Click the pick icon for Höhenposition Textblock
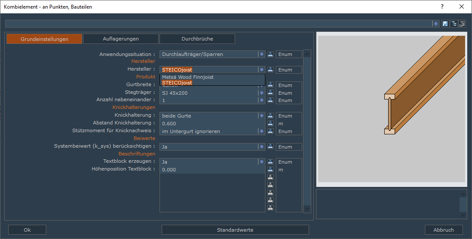472x239 pixels. pos(270,170)
